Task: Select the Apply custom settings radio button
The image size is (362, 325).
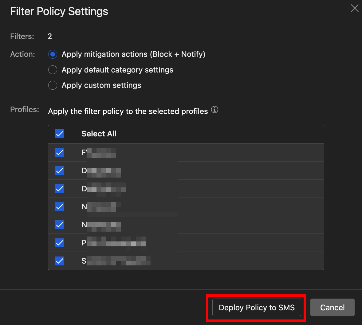Action: [53, 85]
